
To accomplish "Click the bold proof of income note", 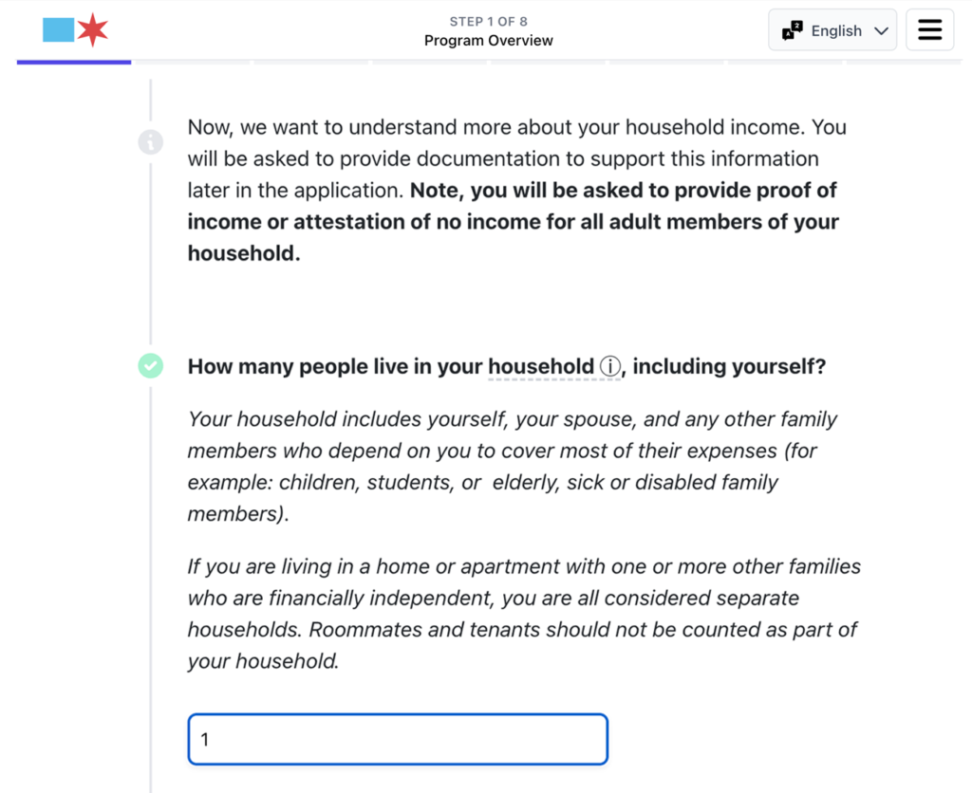I will [x=513, y=222].
